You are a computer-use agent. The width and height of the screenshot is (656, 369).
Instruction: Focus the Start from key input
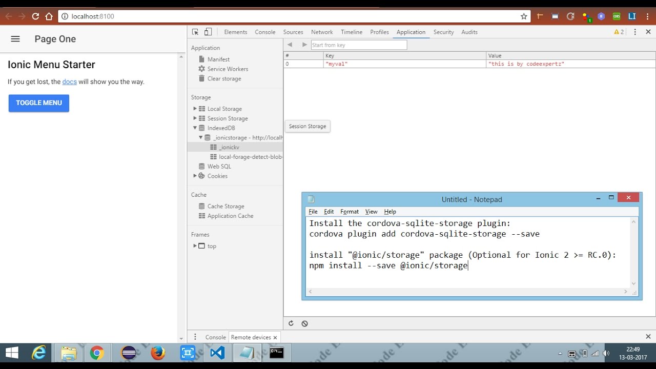pos(359,45)
